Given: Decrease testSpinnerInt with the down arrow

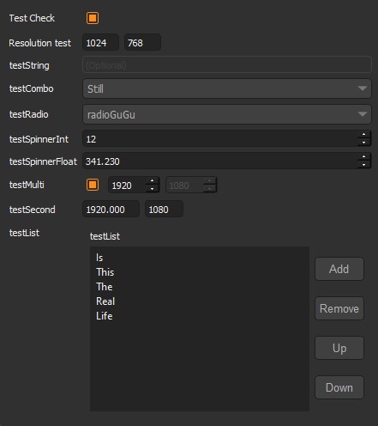Looking at the screenshot, I should [x=363, y=143].
